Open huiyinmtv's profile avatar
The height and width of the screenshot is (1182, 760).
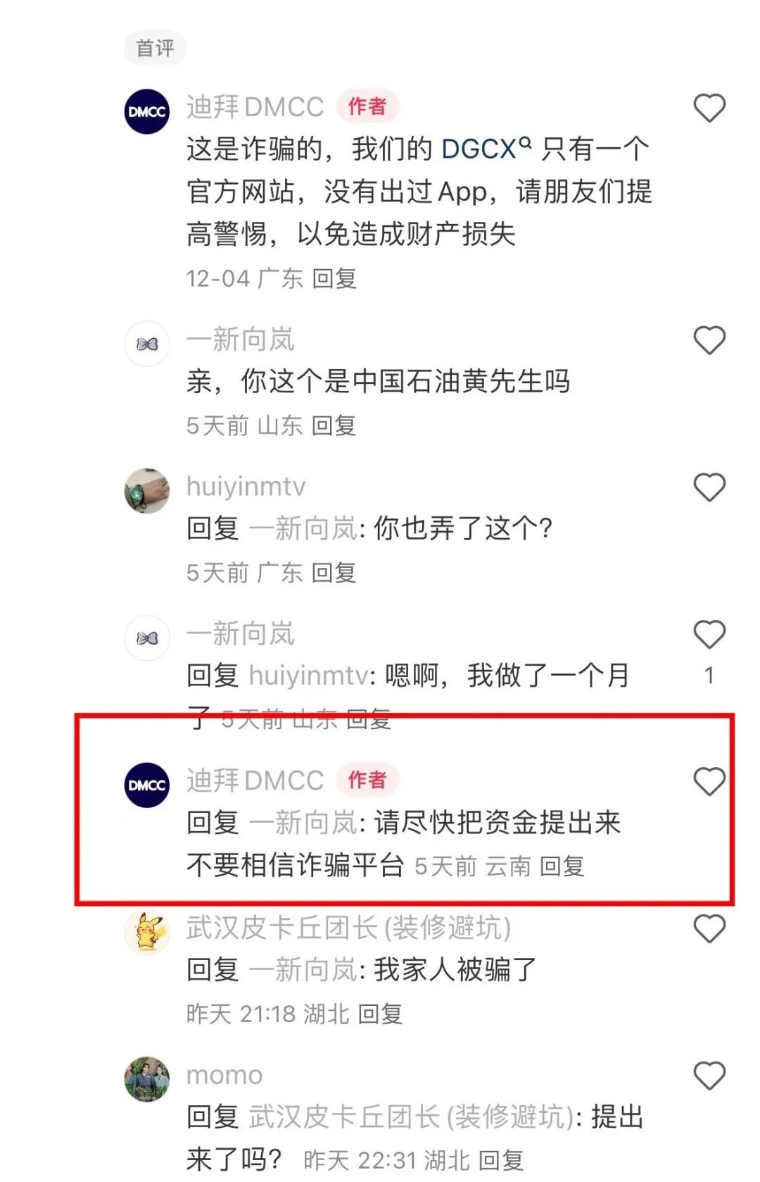pos(147,490)
